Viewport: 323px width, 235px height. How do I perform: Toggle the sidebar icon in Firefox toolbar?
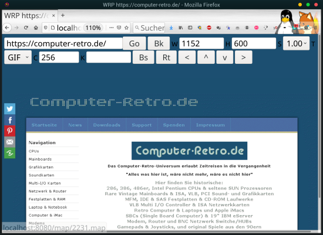[x=190, y=28]
